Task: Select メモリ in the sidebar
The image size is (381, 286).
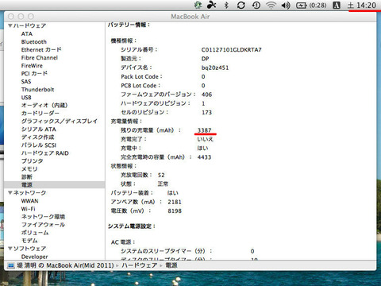Action: coord(29,169)
